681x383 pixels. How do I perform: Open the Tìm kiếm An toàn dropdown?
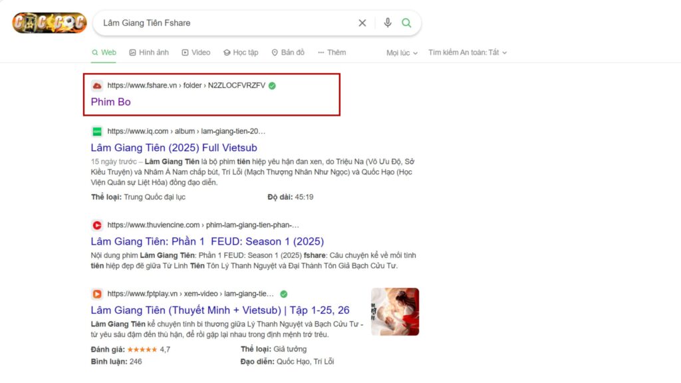coord(468,53)
